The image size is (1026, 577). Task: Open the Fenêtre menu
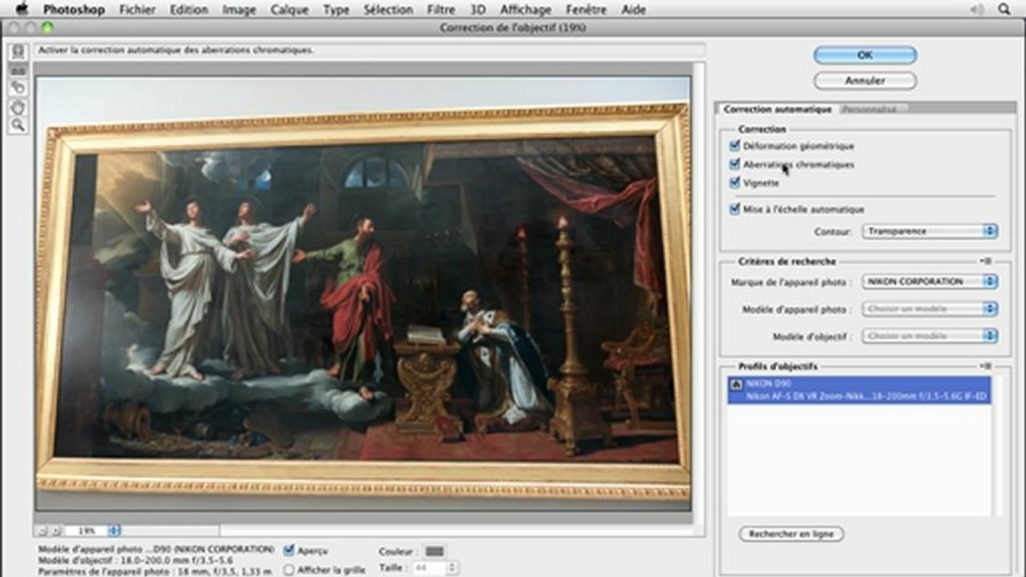point(586,10)
